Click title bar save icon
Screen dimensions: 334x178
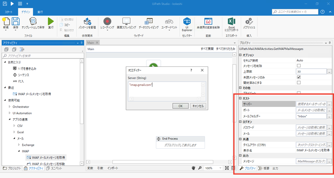coord(5,4)
